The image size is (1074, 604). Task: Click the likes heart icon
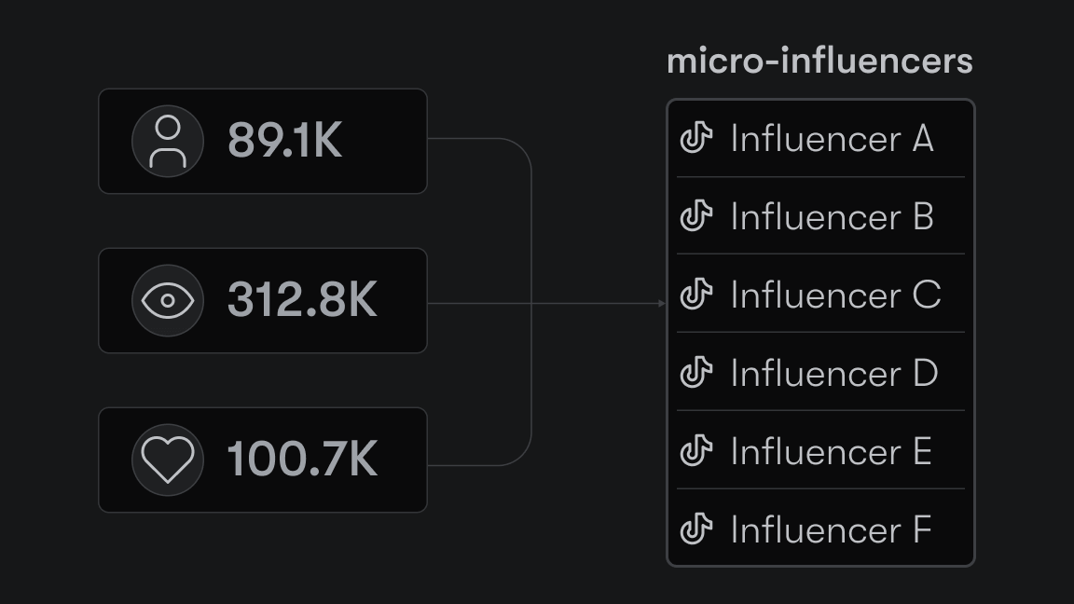168,460
